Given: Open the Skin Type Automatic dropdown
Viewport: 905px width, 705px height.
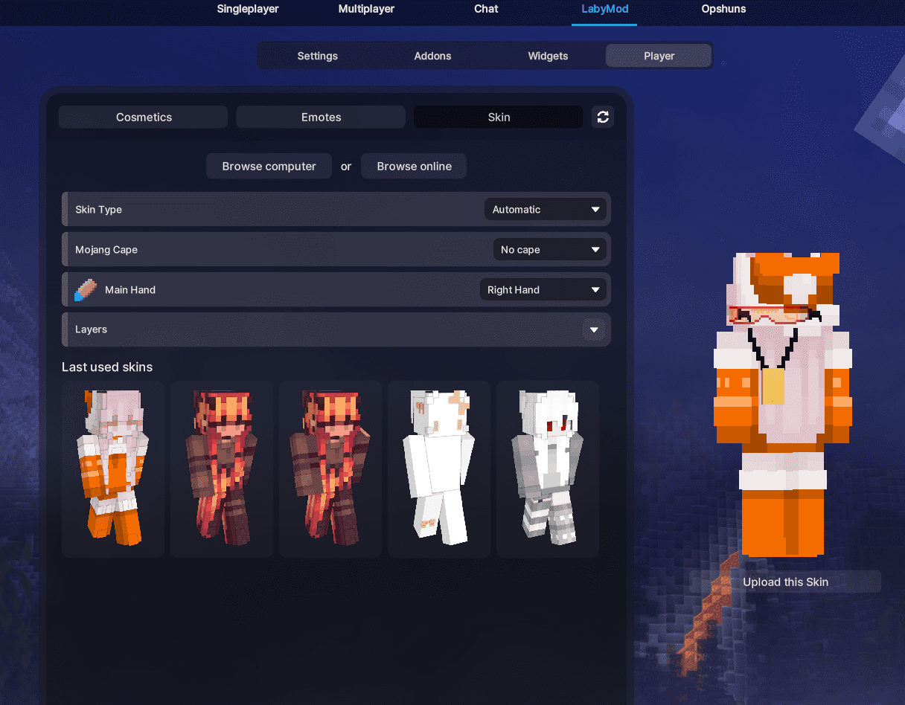Looking at the screenshot, I should (x=546, y=209).
